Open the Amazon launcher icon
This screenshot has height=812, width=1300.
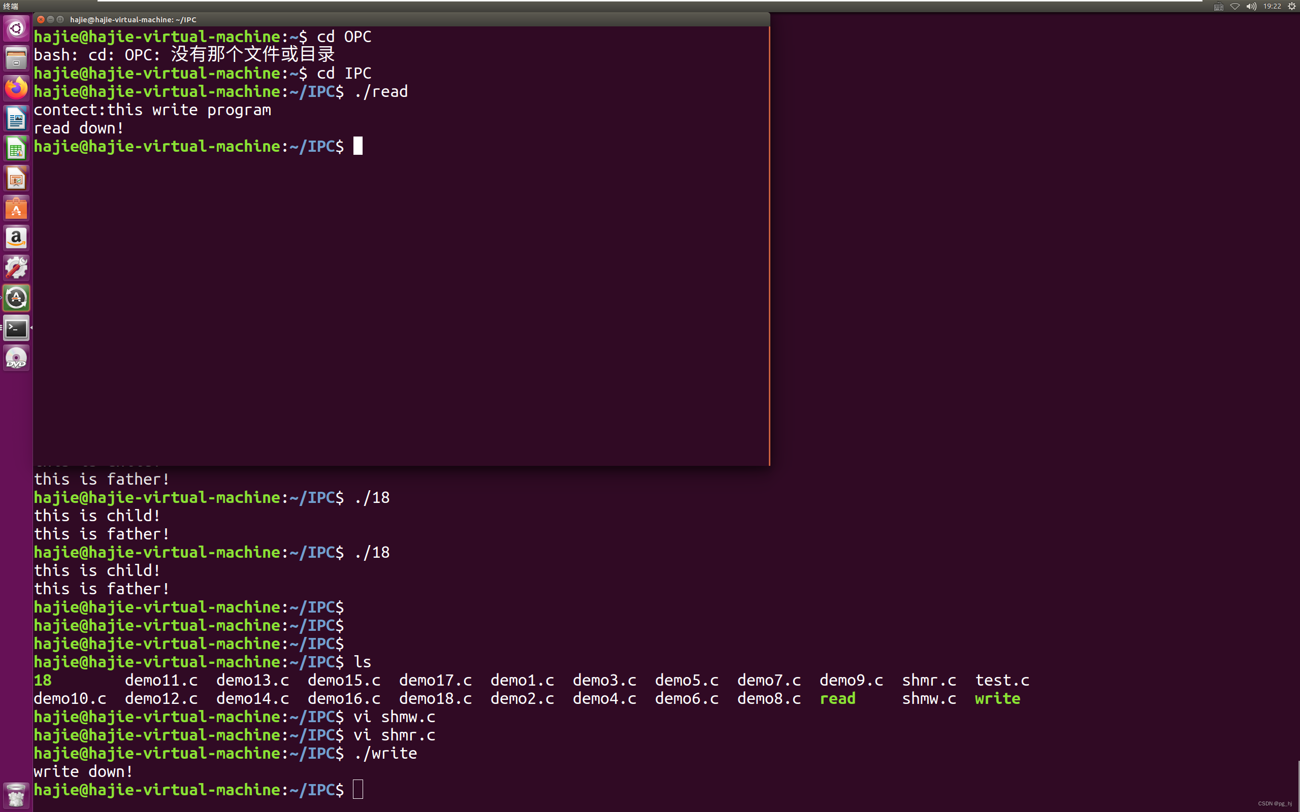16,238
